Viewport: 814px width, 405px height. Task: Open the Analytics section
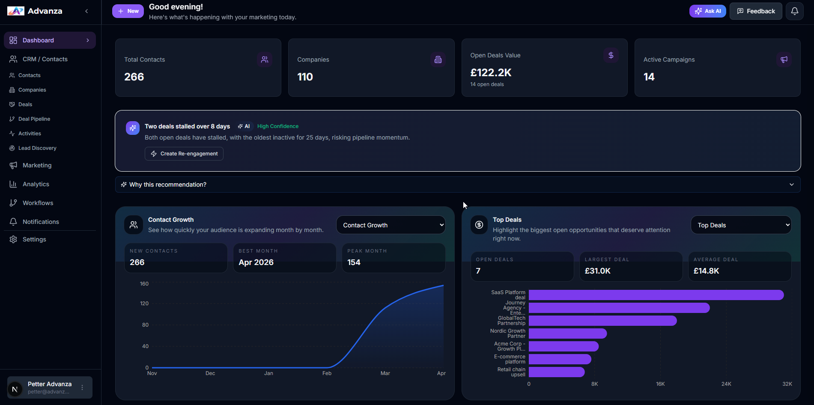pyautogui.click(x=36, y=184)
